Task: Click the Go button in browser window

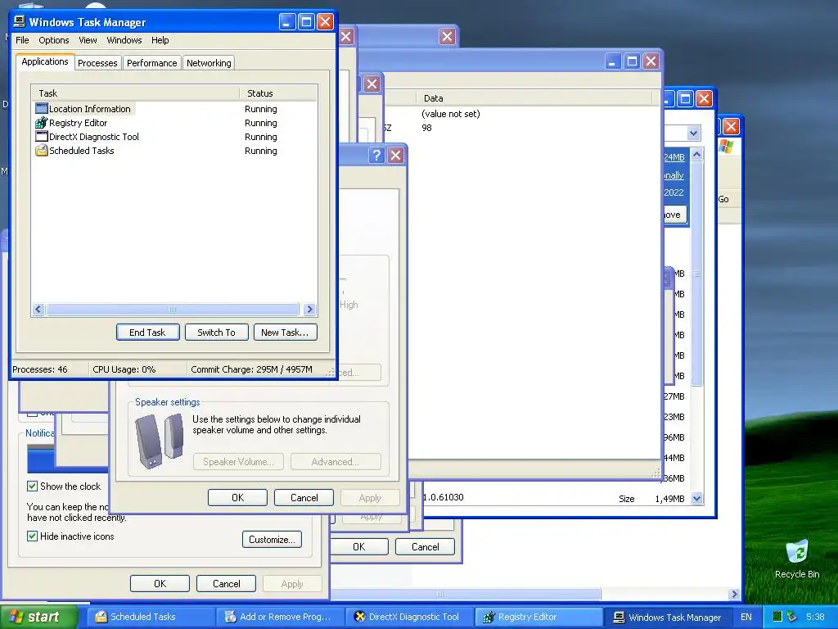Action: click(723, 199)
